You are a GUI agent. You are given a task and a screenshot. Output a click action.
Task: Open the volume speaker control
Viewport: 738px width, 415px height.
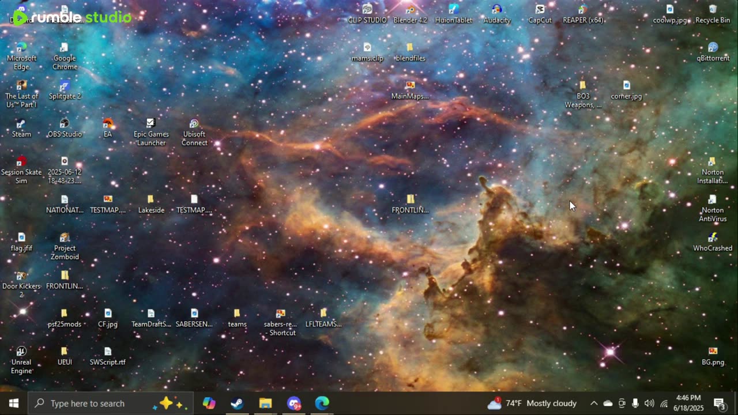point(649,403)
